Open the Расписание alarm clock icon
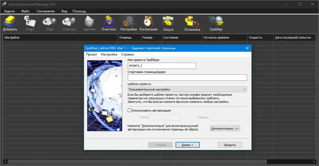Screen dimensions: 319x166 (148, 21)
